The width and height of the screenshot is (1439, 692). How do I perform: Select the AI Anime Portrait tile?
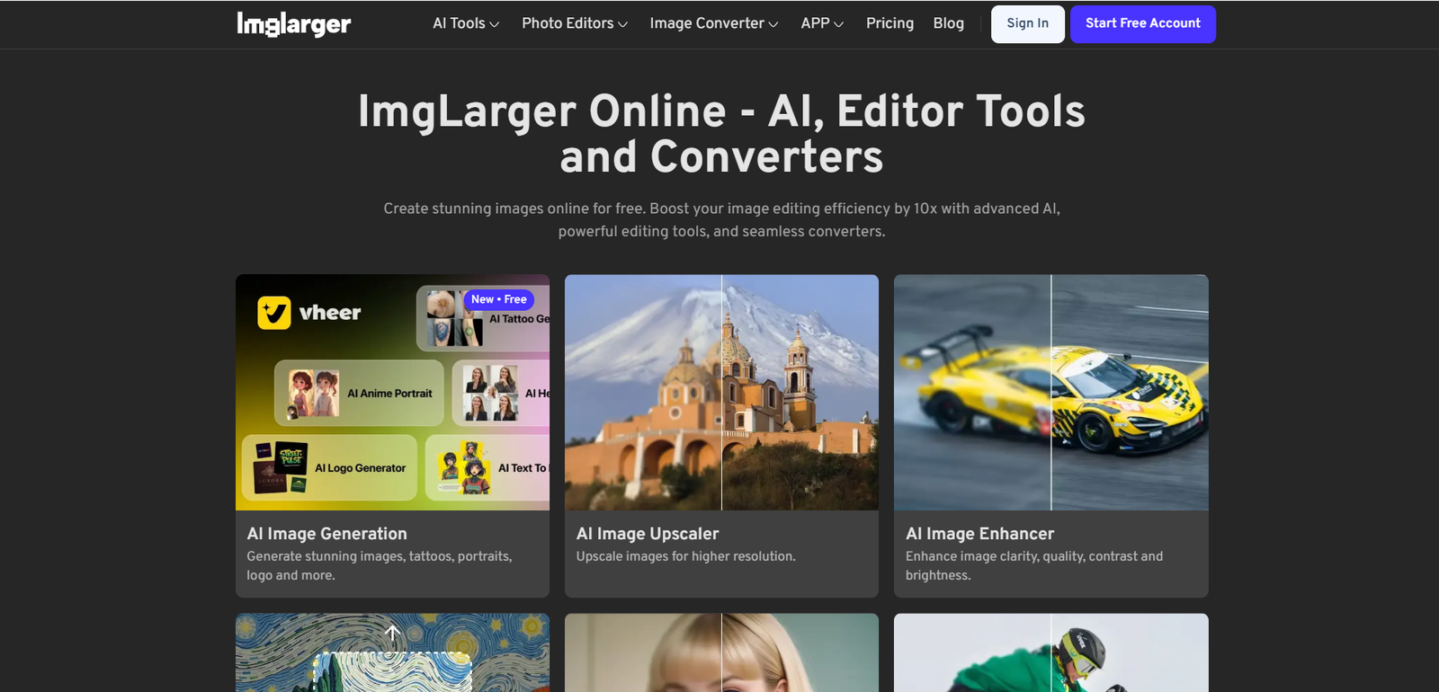click(x=359, y=393)
